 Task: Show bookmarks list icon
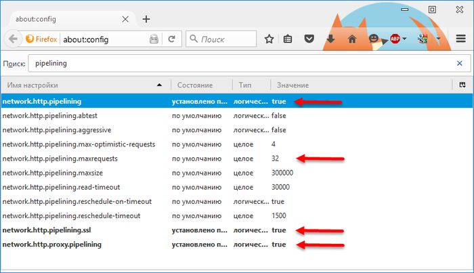point(288,39)
